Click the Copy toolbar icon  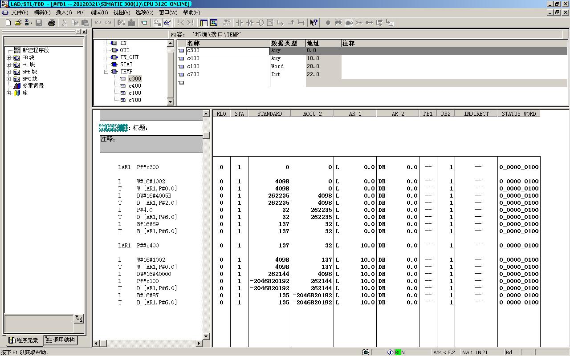75,23
